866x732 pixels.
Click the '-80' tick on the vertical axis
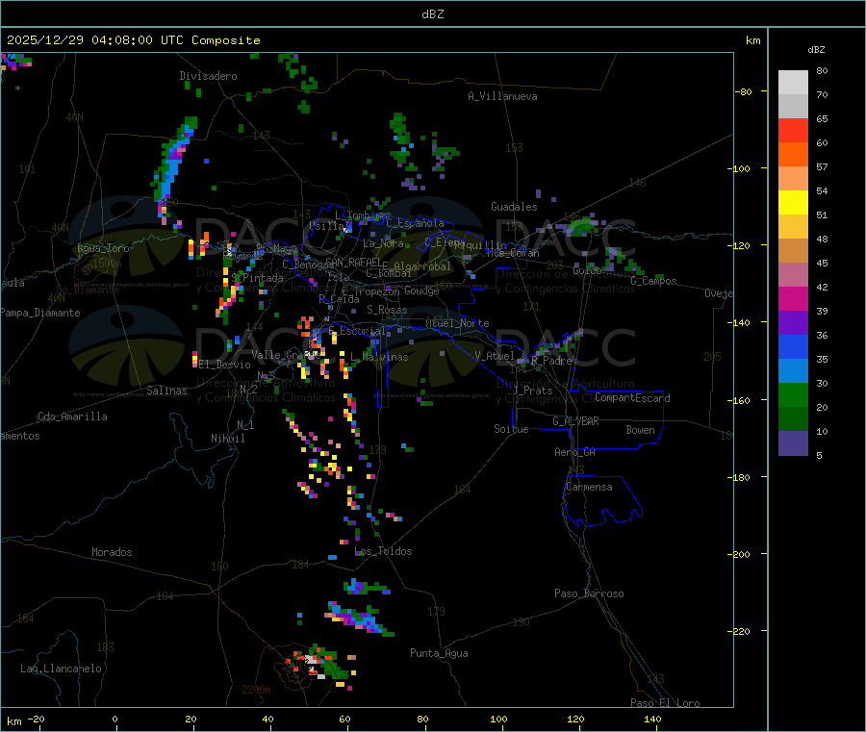click(743, 91)
